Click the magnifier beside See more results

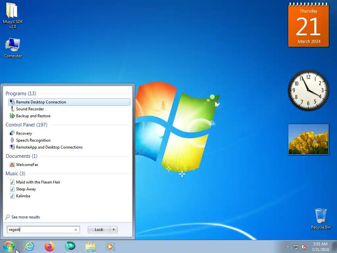pos(8,217)
